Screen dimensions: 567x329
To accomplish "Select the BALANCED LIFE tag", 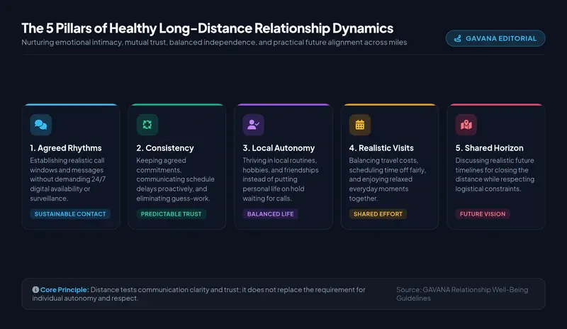I will (270, 214).
